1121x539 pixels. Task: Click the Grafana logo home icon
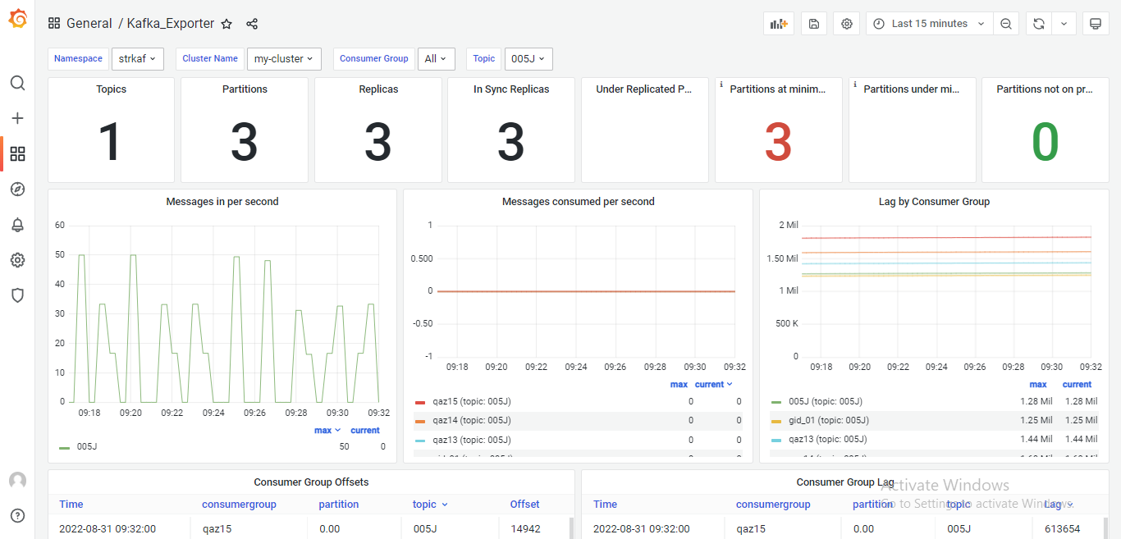point(17,18)
